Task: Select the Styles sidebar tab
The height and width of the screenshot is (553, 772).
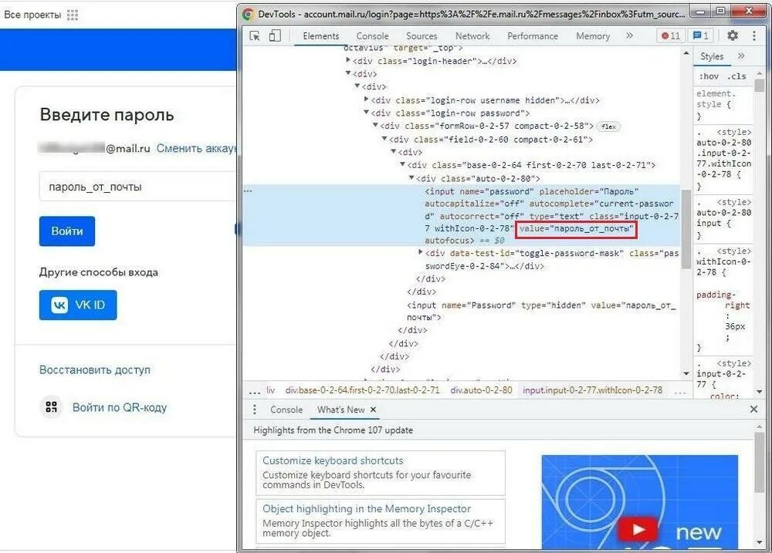Action: coord(712,56)
